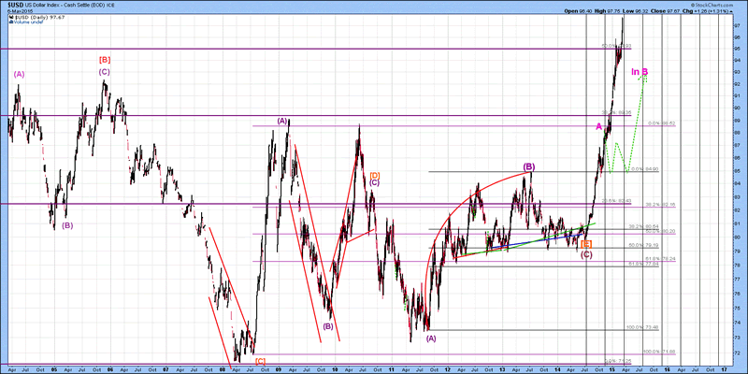Screen dimensions: 748x374
Task: Click the StockCharts.com watermark link
Action: pos(712,5)
